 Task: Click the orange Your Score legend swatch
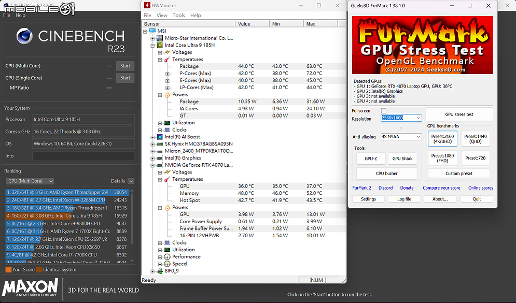click(x=8, y=270)
